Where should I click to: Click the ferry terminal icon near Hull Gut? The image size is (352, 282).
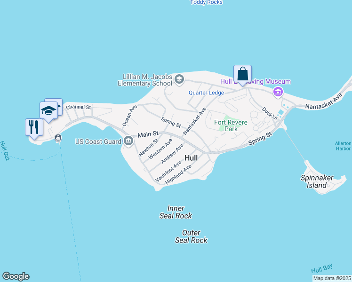[58, 137]
